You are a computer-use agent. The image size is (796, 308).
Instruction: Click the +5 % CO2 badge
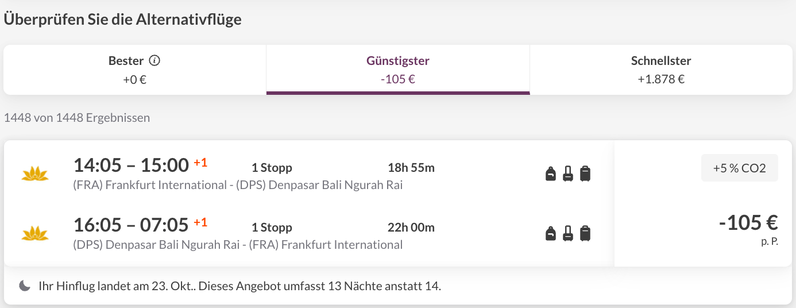pyautogui.click(x=740, y=168)
